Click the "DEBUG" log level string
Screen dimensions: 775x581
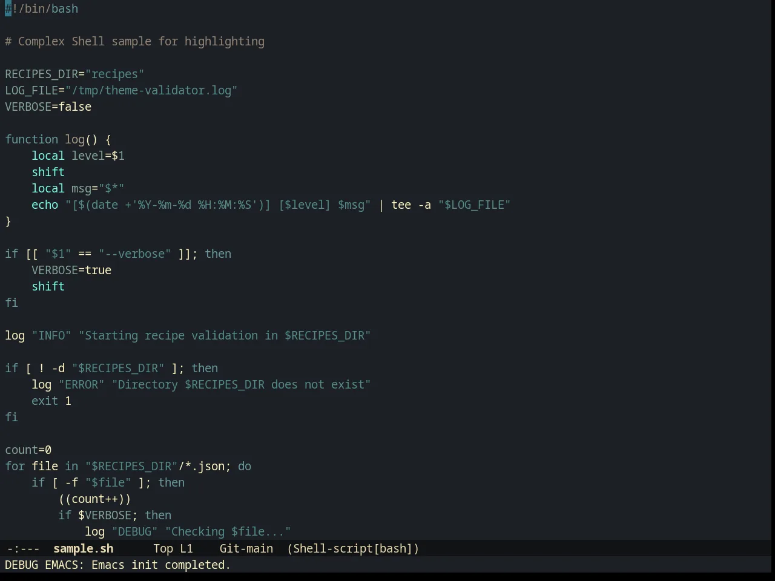(x=134, y=531)
